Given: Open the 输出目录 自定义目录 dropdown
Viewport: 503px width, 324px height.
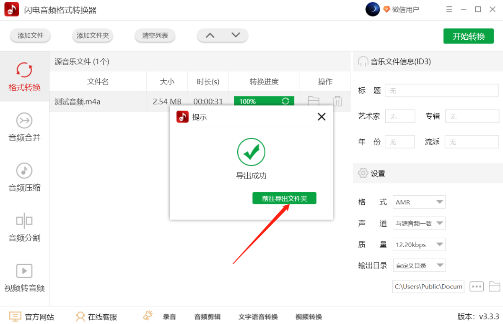Looking at the screenshot, I should (x=419, y=265).
